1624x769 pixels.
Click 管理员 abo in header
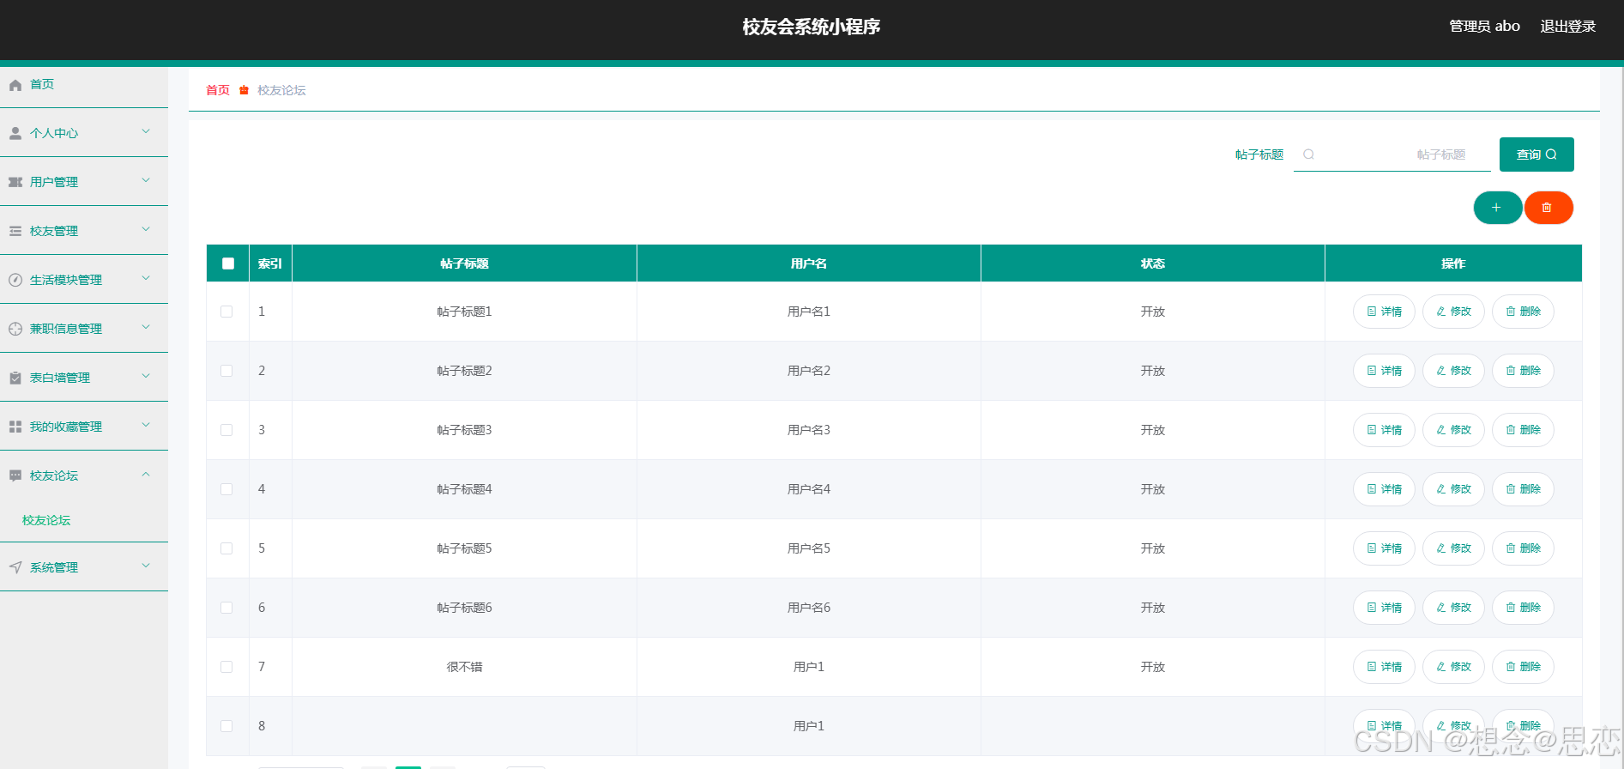click(x=1484, y=27)
